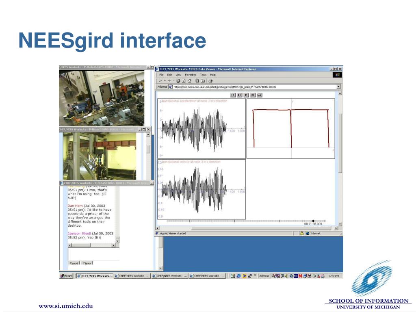Click the Internet zone globe icon in status bar
The height and width of the screenshot is (312, 416).
tap(308, 234)
